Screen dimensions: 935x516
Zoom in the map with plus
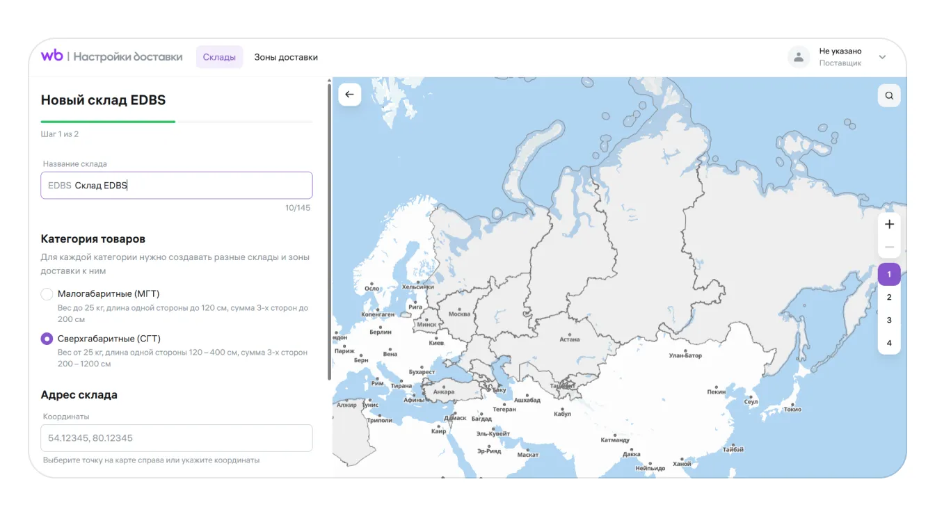coord(889,225)
